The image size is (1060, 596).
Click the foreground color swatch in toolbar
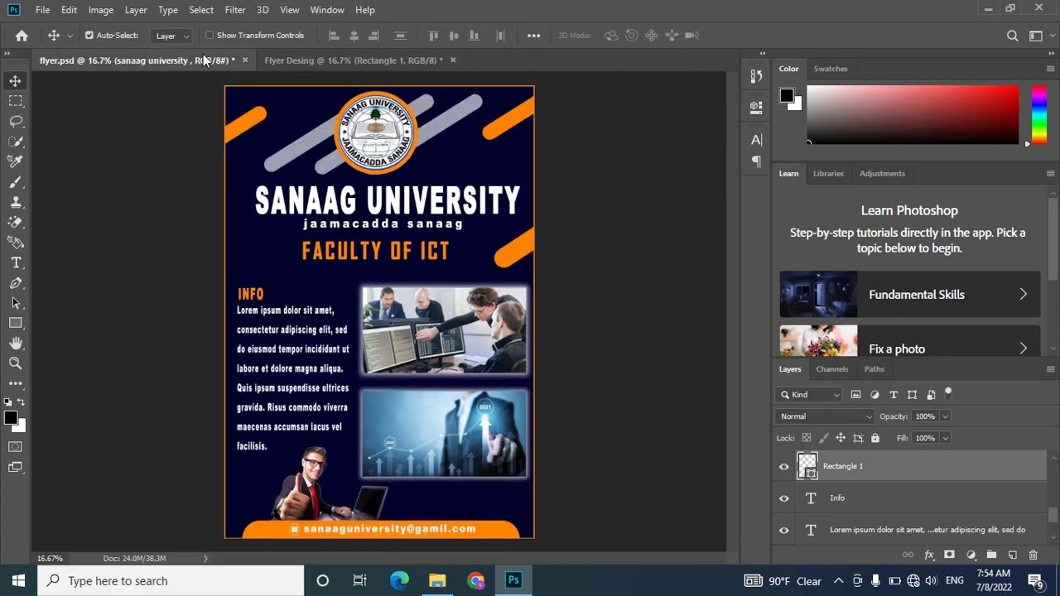[x=10, y=418]
